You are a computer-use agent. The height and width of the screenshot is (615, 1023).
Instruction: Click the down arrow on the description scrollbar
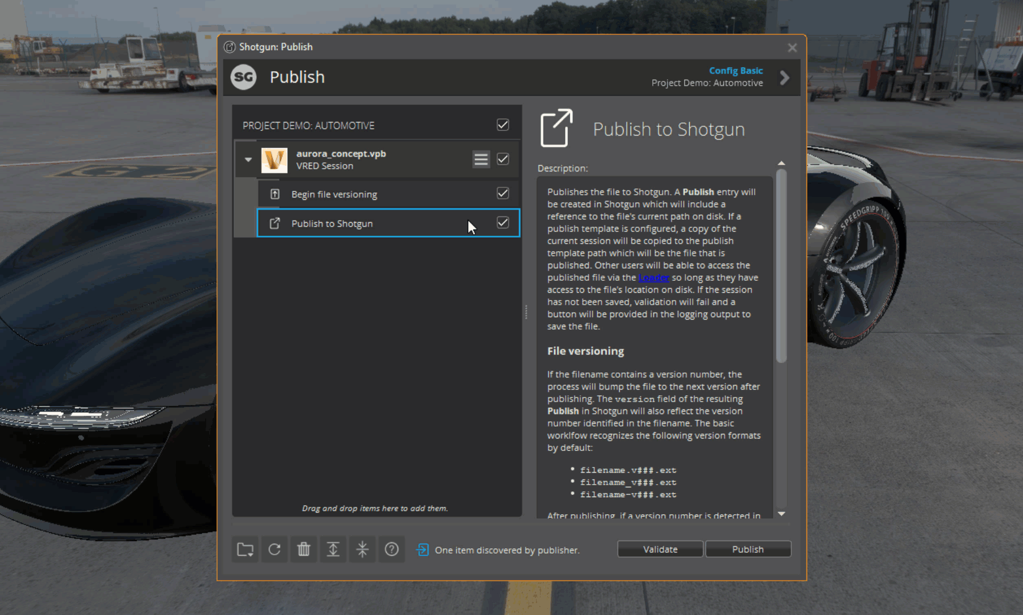[781, 514]
